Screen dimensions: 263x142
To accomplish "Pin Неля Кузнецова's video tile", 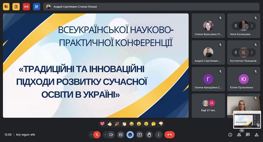I will point(235,25).
